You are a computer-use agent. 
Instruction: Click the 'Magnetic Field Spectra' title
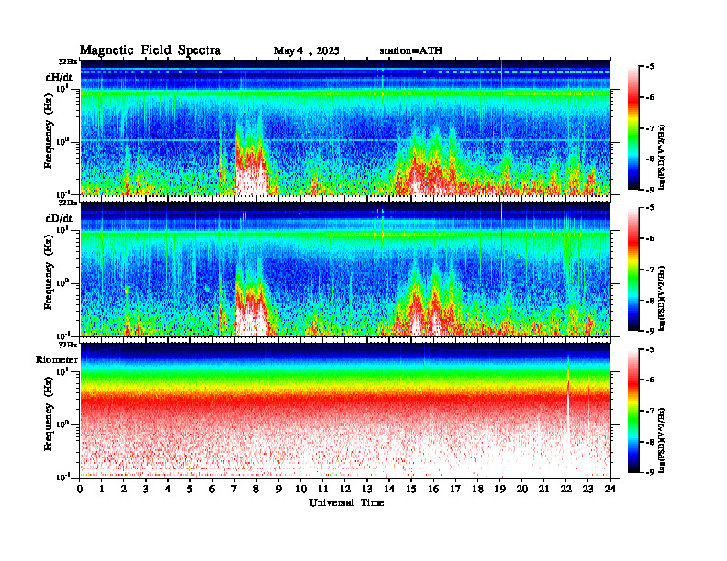coord(151,50)
